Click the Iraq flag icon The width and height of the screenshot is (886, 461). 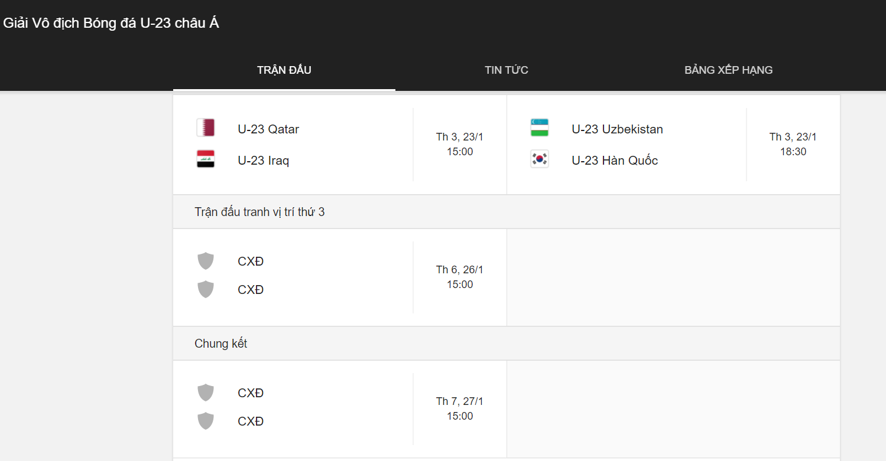point(206,159)
